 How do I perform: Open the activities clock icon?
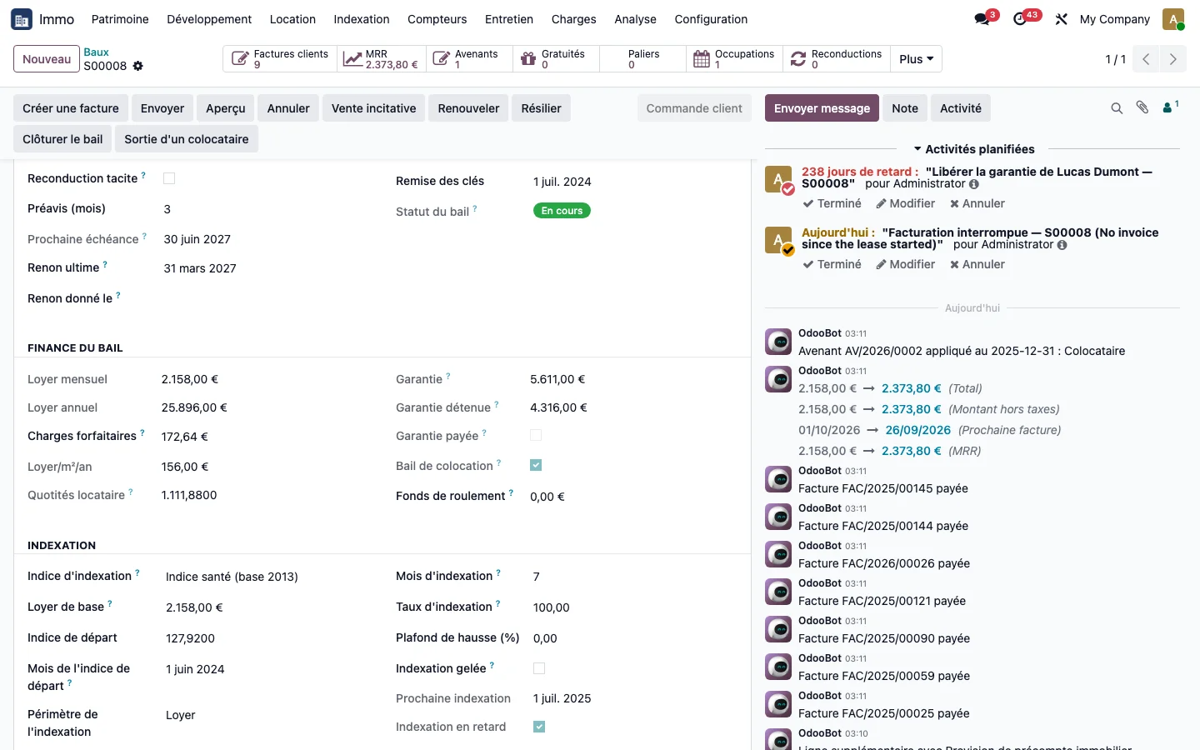(x=1020, y=19)
